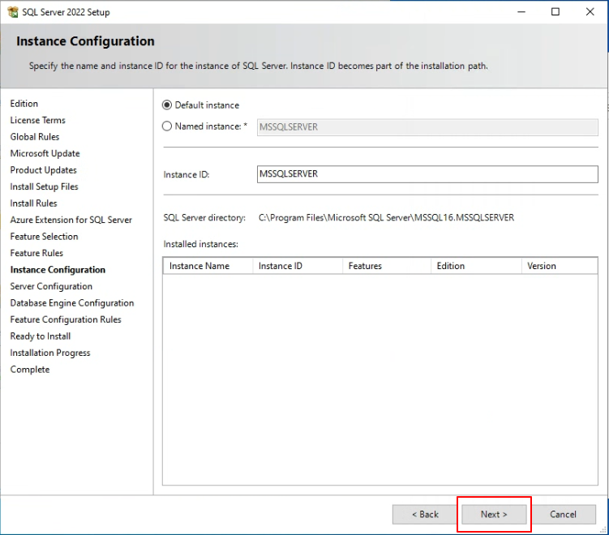
Task: Select the Server Configuration step
Action: pos(51,286)
